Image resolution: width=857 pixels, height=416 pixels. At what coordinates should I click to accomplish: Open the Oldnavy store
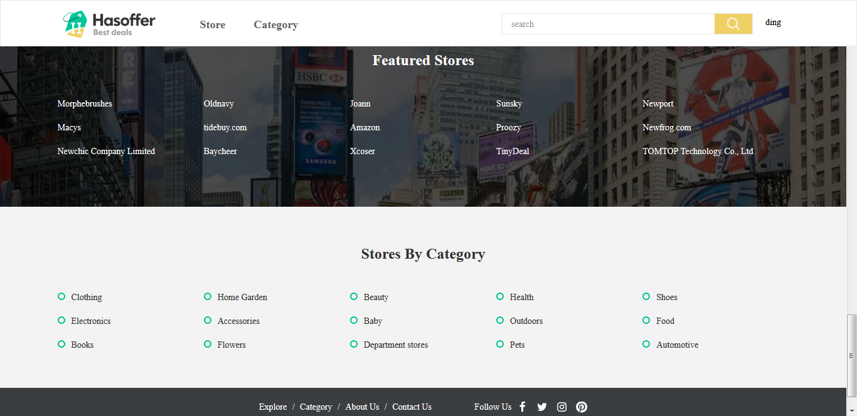tap(219, 103)
